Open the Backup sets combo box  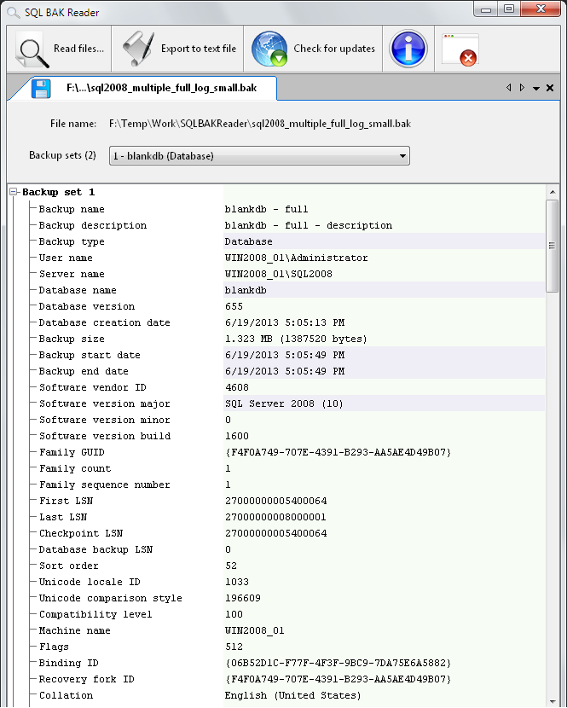point(259,156)
